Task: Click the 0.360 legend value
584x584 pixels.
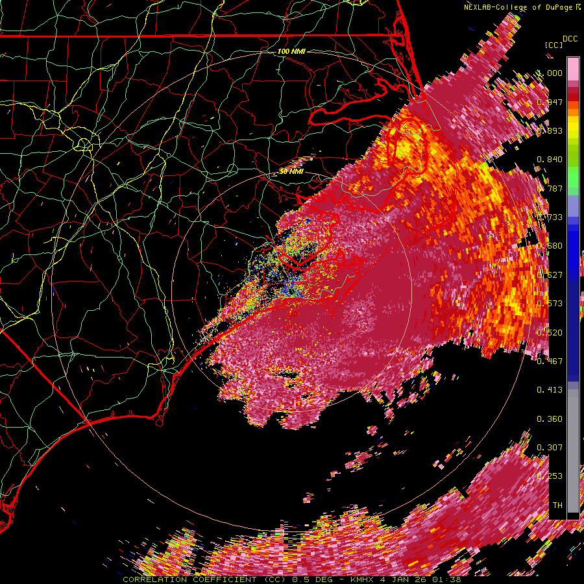Action: [550, 419]
